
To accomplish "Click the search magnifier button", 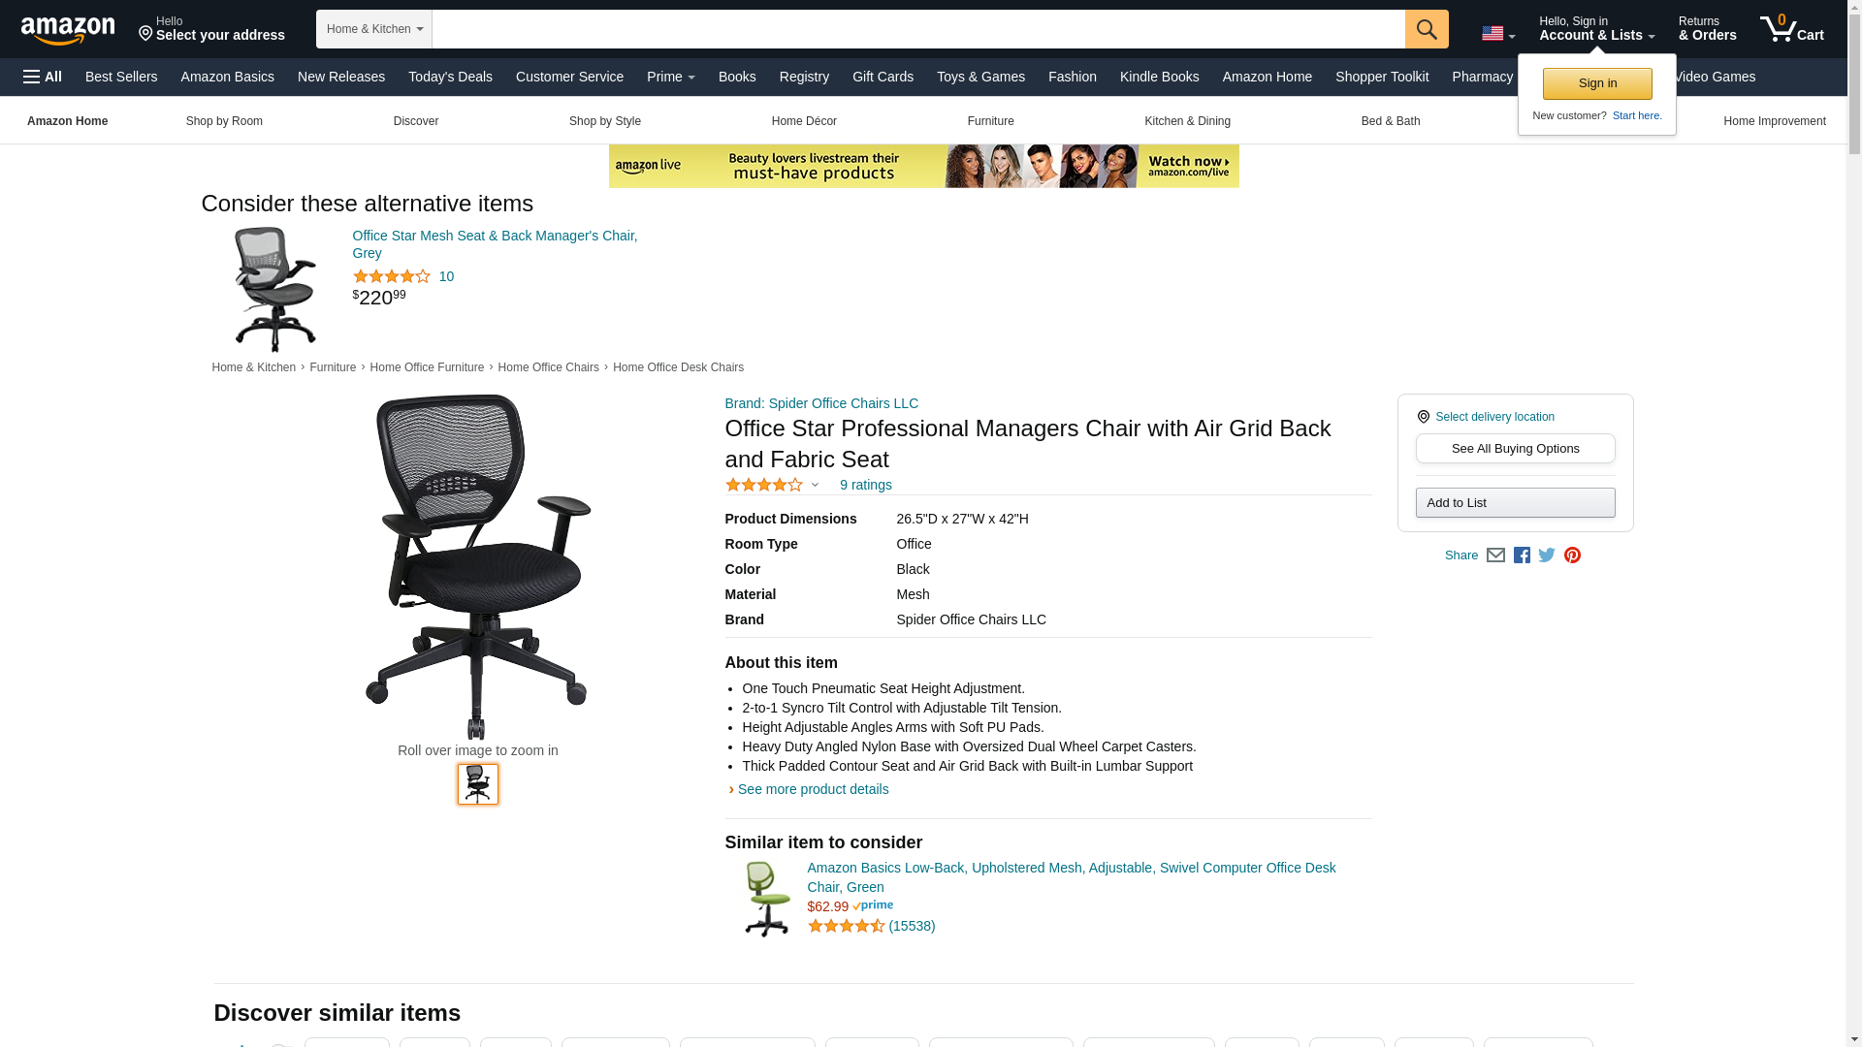I will [1427, 29].
